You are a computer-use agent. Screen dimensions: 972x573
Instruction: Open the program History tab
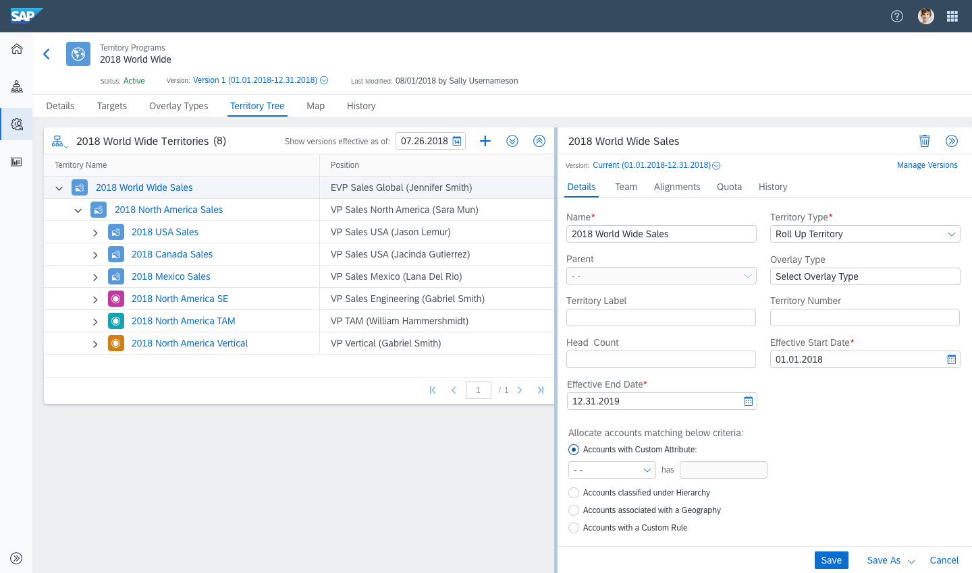[x=361, y=106]
